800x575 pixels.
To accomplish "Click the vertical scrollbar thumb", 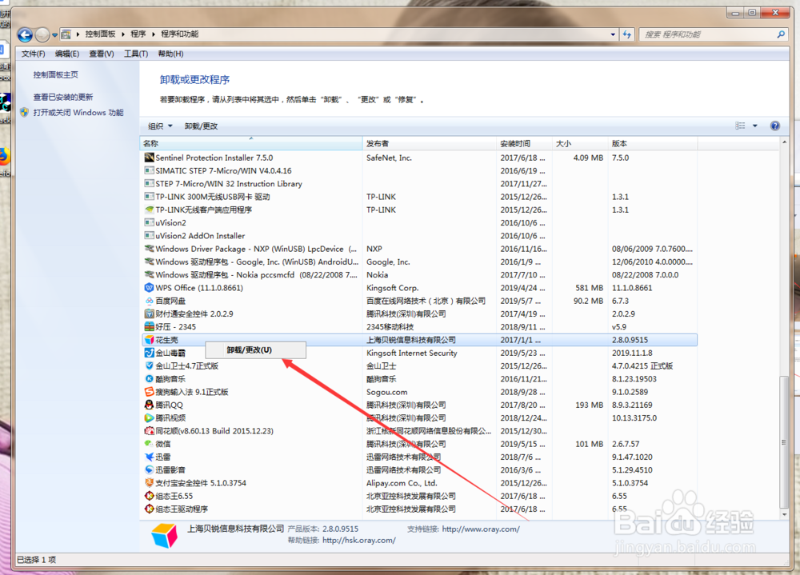I will [784, 441].
